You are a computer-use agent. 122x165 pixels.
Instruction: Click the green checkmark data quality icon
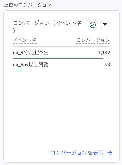tap(93, 25)
